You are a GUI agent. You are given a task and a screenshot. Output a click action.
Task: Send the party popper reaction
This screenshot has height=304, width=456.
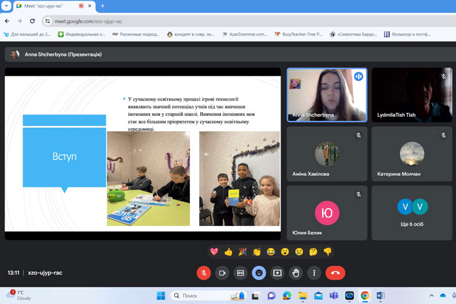tap(243, 251)
